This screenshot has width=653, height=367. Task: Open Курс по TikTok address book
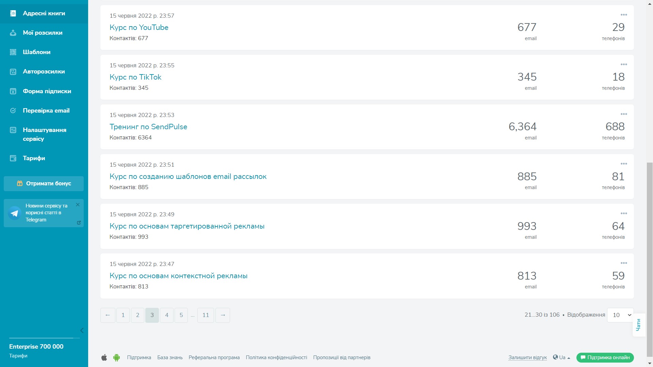pyautogui.click(x=135, y=77)
